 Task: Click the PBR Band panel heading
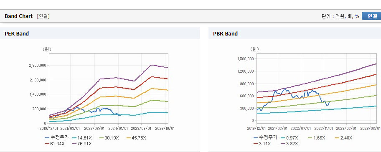[x=225, y=34]
